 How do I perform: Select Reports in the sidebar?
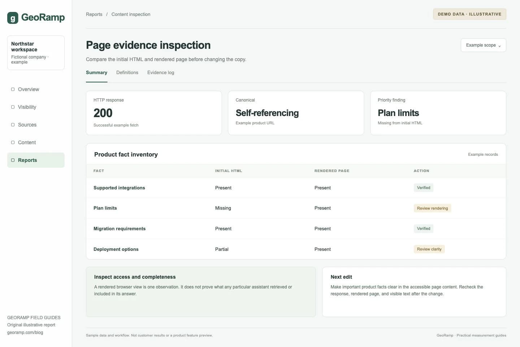coord(36,160)
